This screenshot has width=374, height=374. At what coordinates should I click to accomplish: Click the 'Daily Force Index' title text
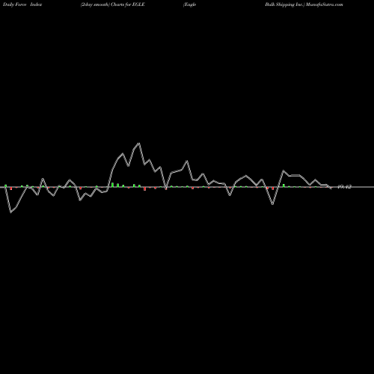click(x=22, y=4)
